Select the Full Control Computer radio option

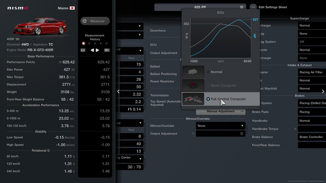(208, 99)
